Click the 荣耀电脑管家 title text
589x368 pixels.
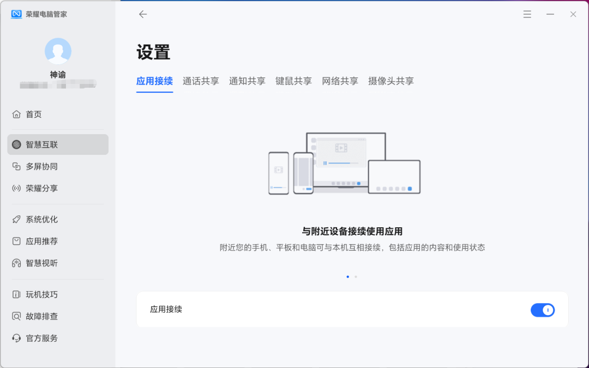click(x=46, y=14)
